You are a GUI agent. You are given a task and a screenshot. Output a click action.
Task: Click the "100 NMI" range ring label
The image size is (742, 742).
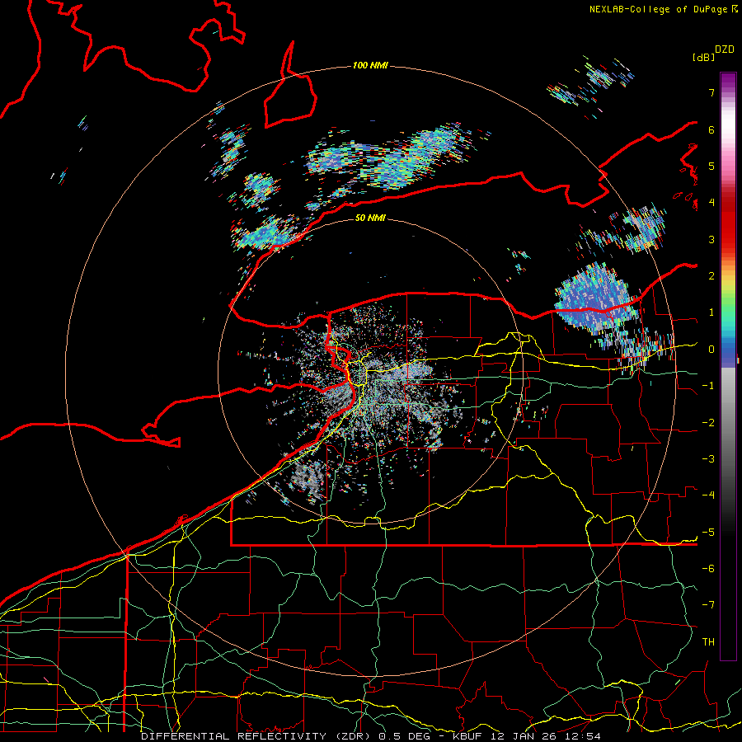coord(370,65)
